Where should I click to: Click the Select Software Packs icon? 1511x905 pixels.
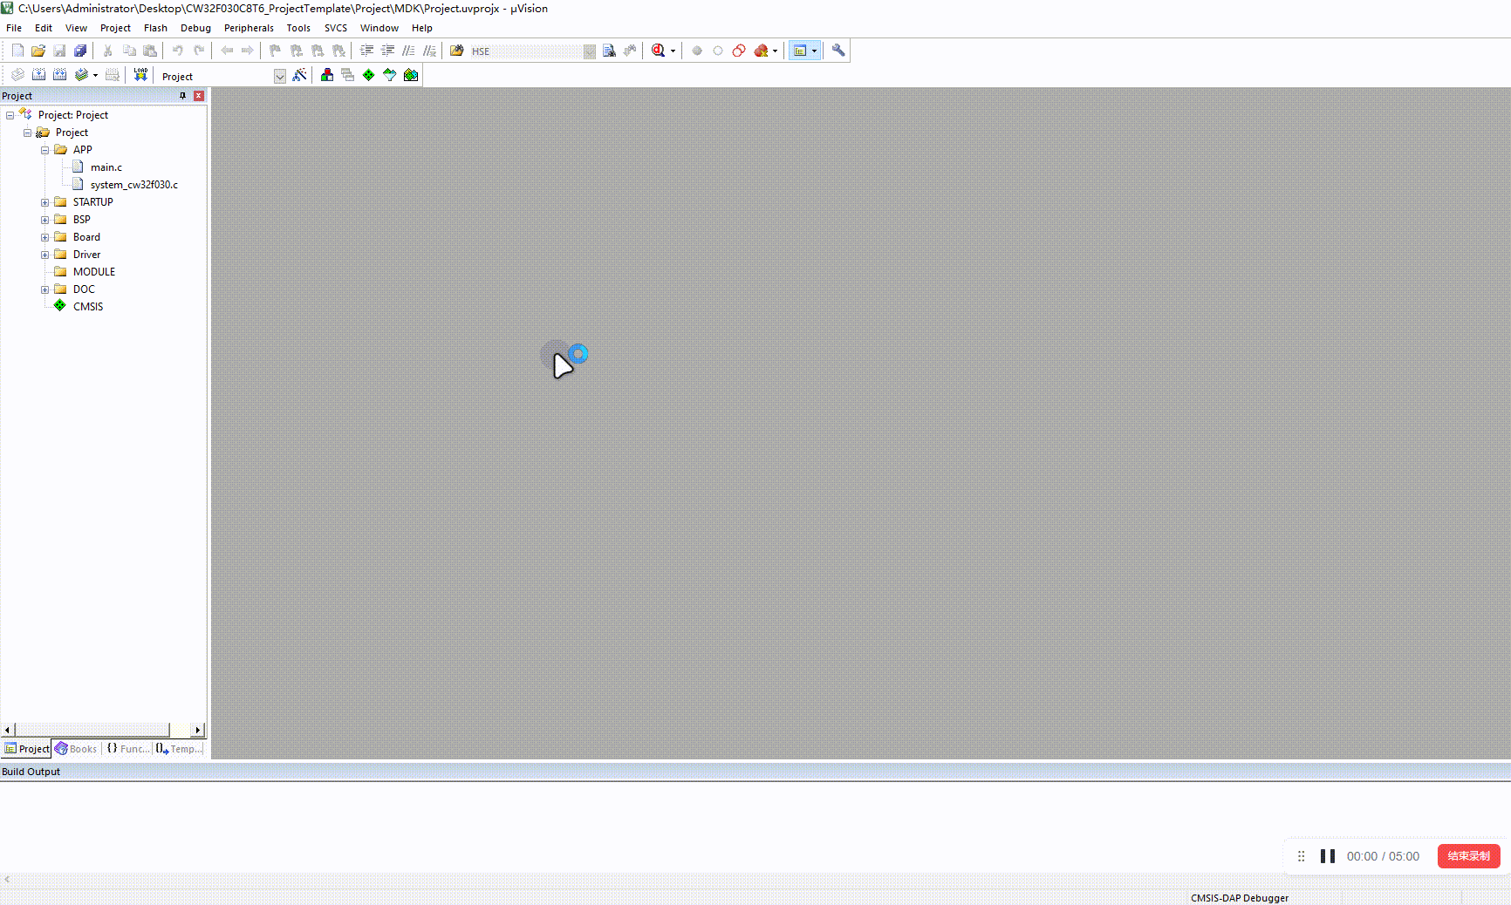pyautogui.click(x=390, y=75)
